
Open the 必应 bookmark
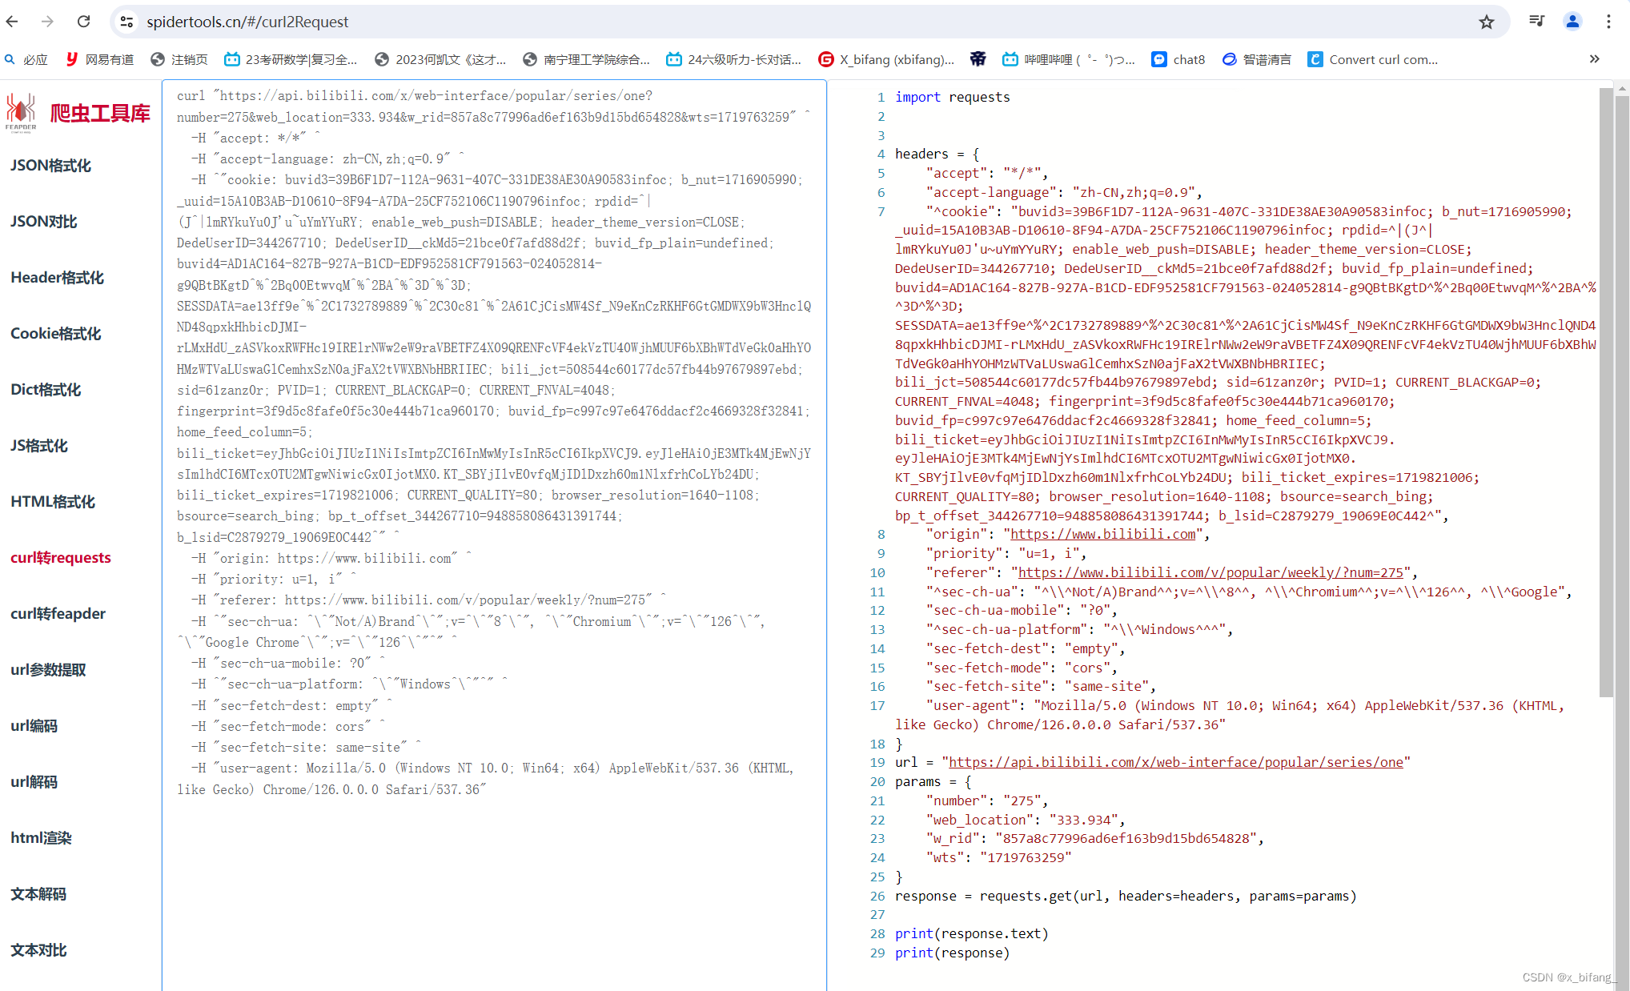click(26, 59)
